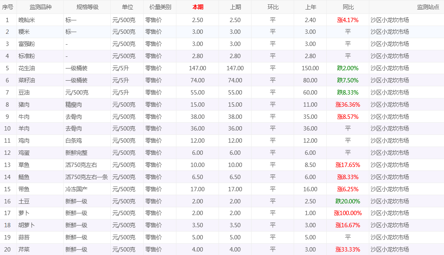The width and height of the screenshot is (444, 255).
Task: Select the 2.40 last-year price of 晚籼米
Action: 310,20
